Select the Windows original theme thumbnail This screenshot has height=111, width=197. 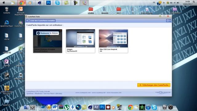[x=48, y=41]
